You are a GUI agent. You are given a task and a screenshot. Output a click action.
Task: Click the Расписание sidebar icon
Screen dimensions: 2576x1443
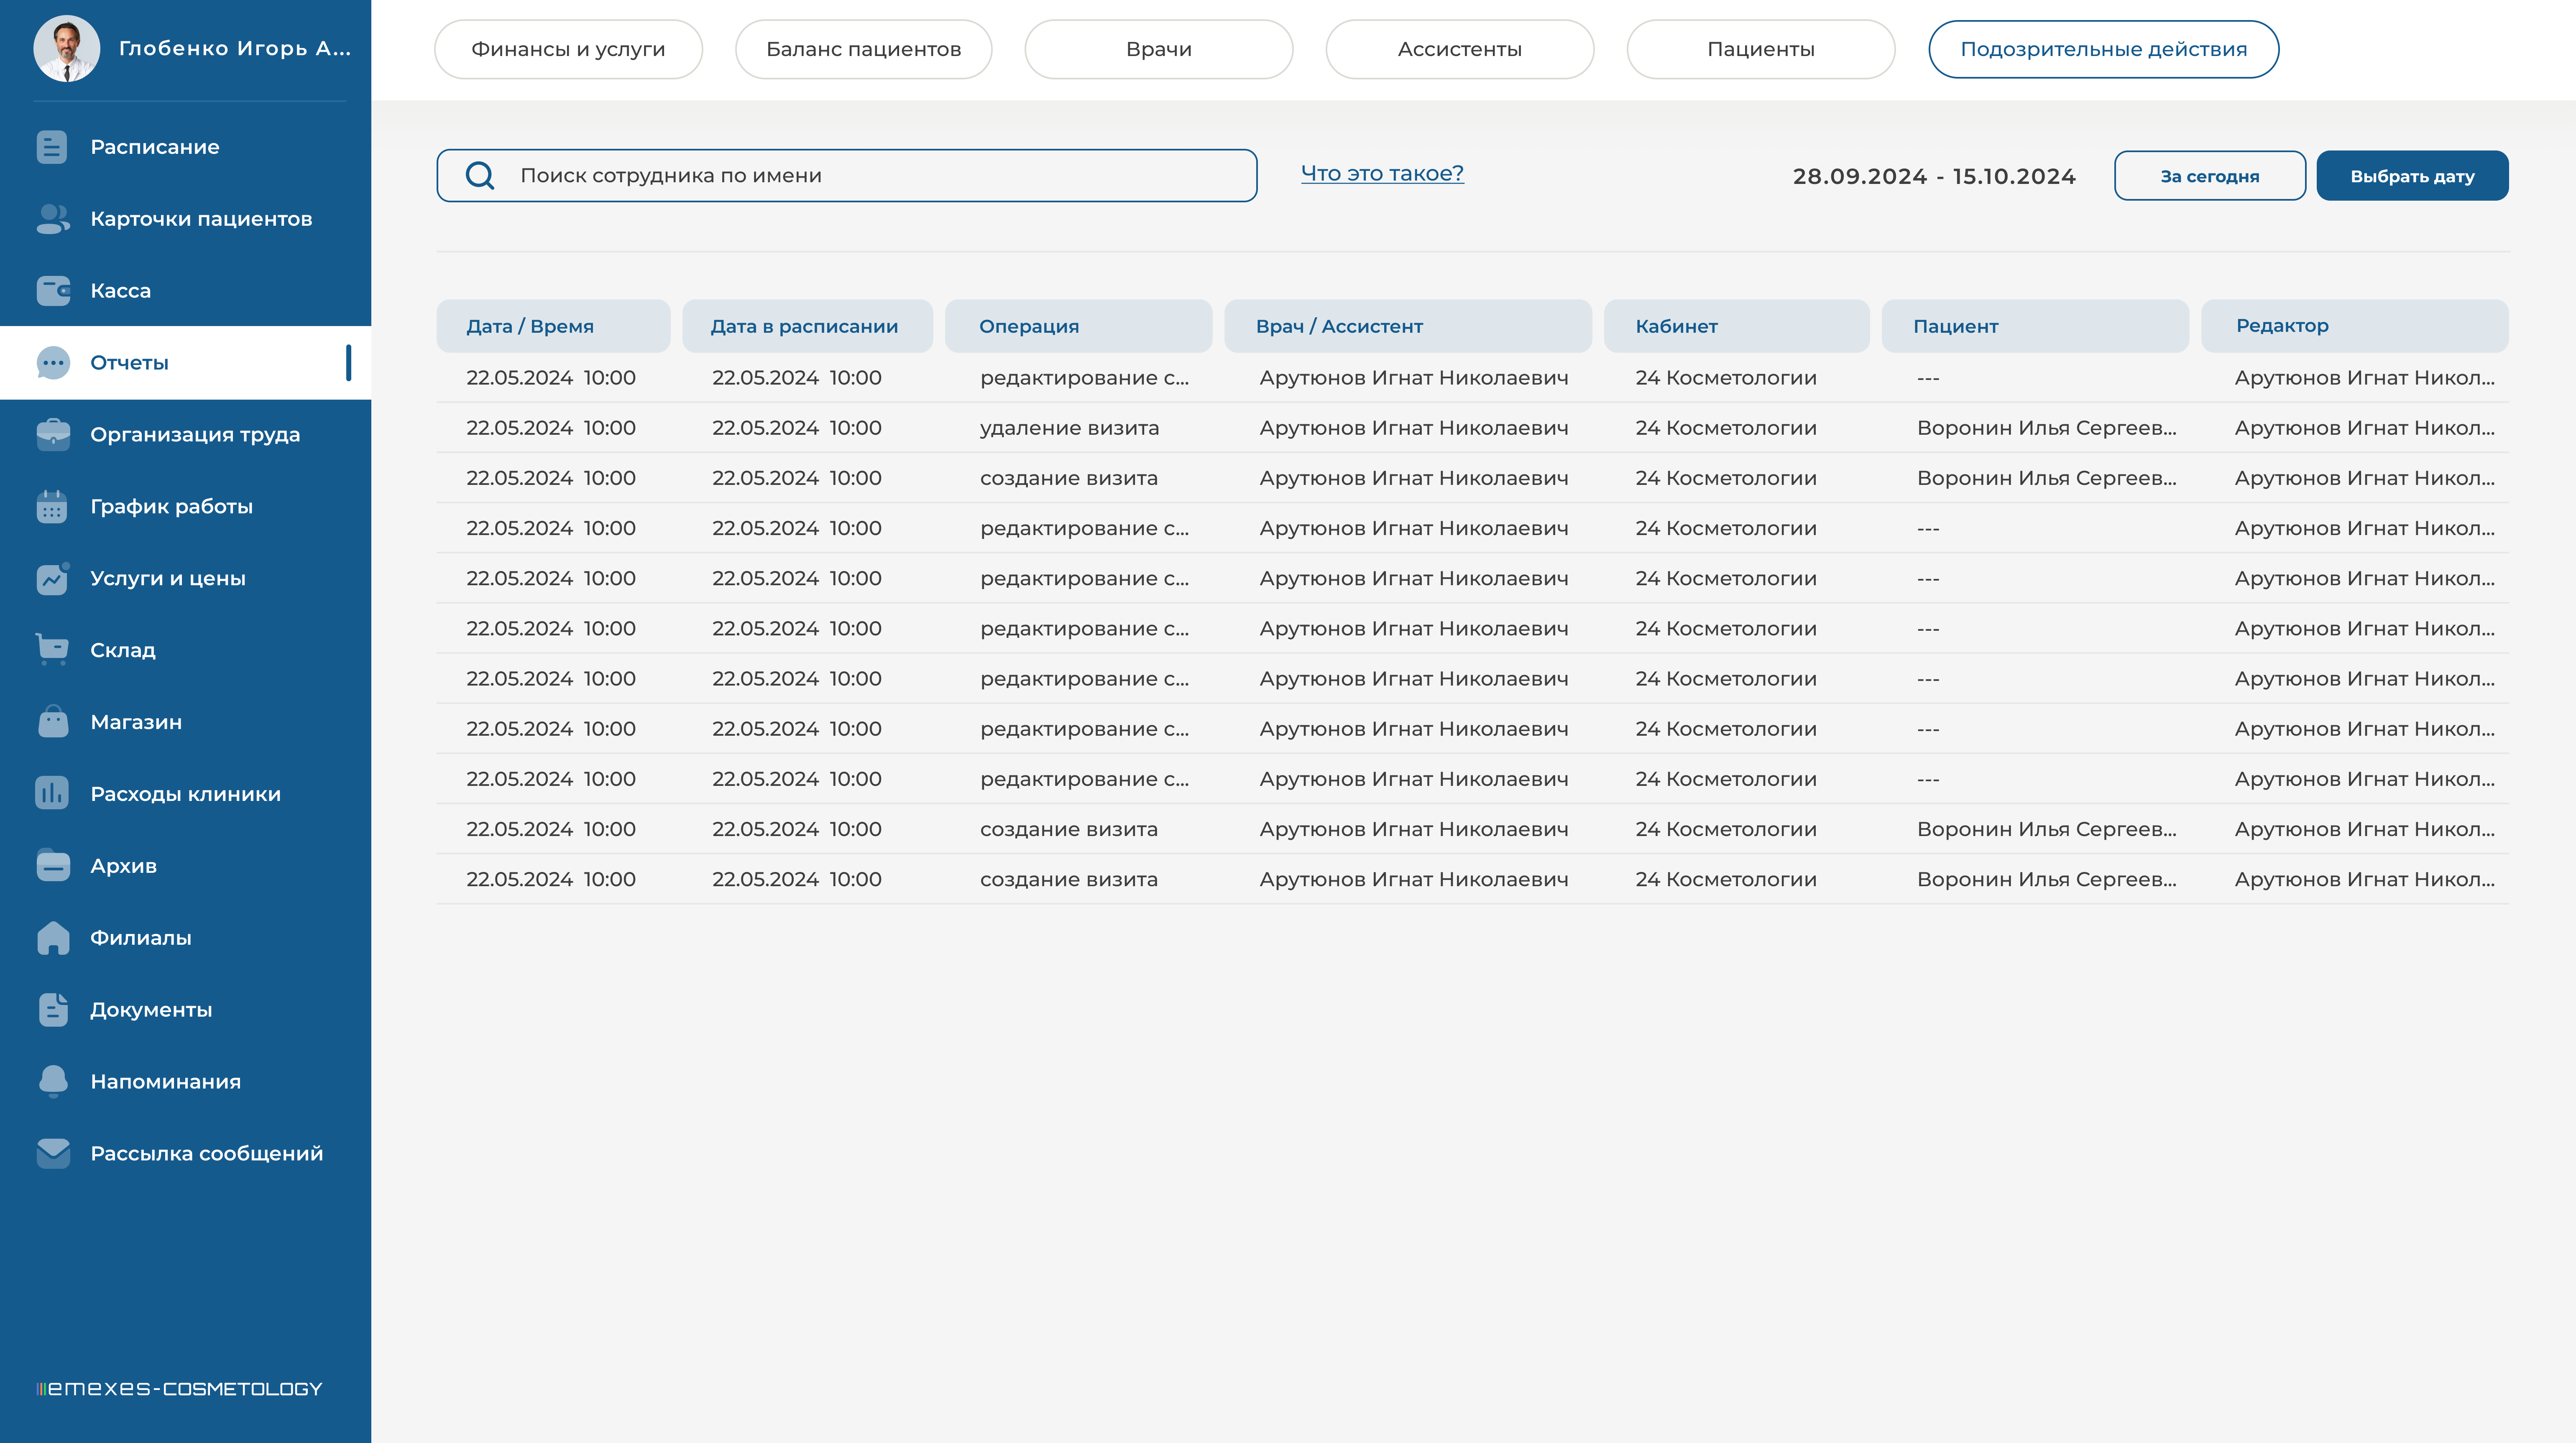click(x=52, y=147)
